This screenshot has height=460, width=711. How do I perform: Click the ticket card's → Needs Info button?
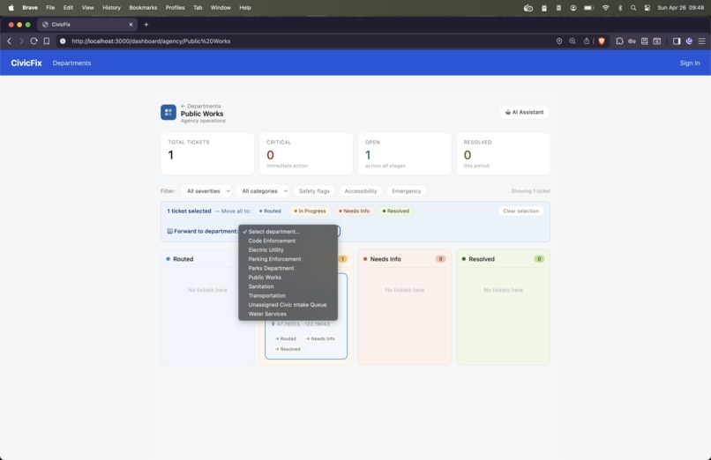pyautogui.click(x=320, y=338)
